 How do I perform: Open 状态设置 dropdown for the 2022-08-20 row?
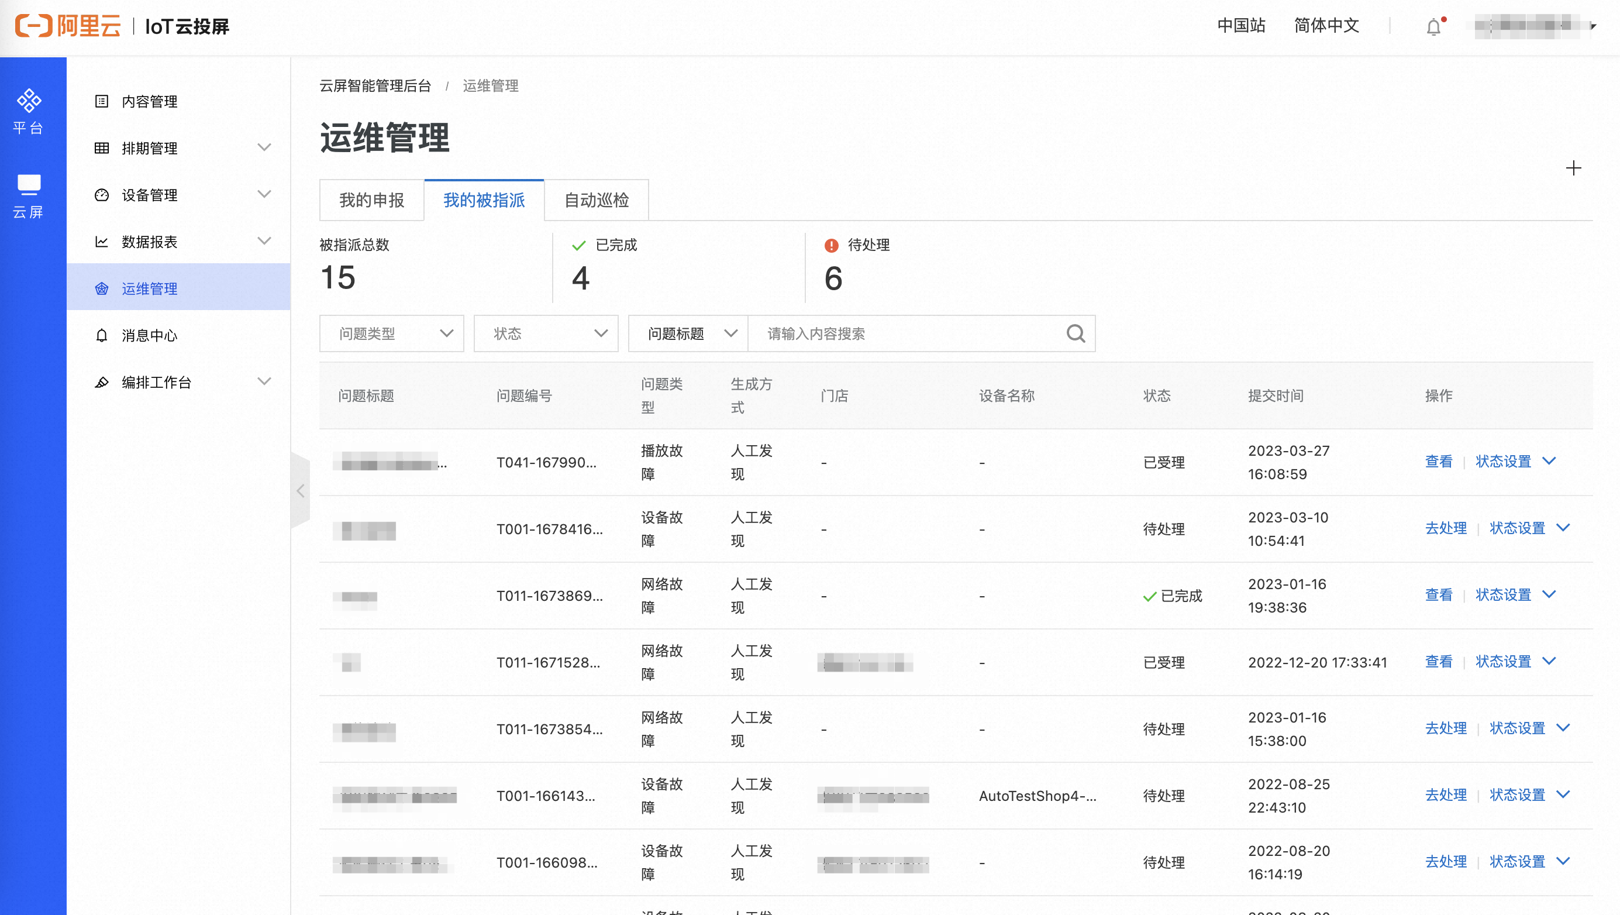pos(1529,862)
